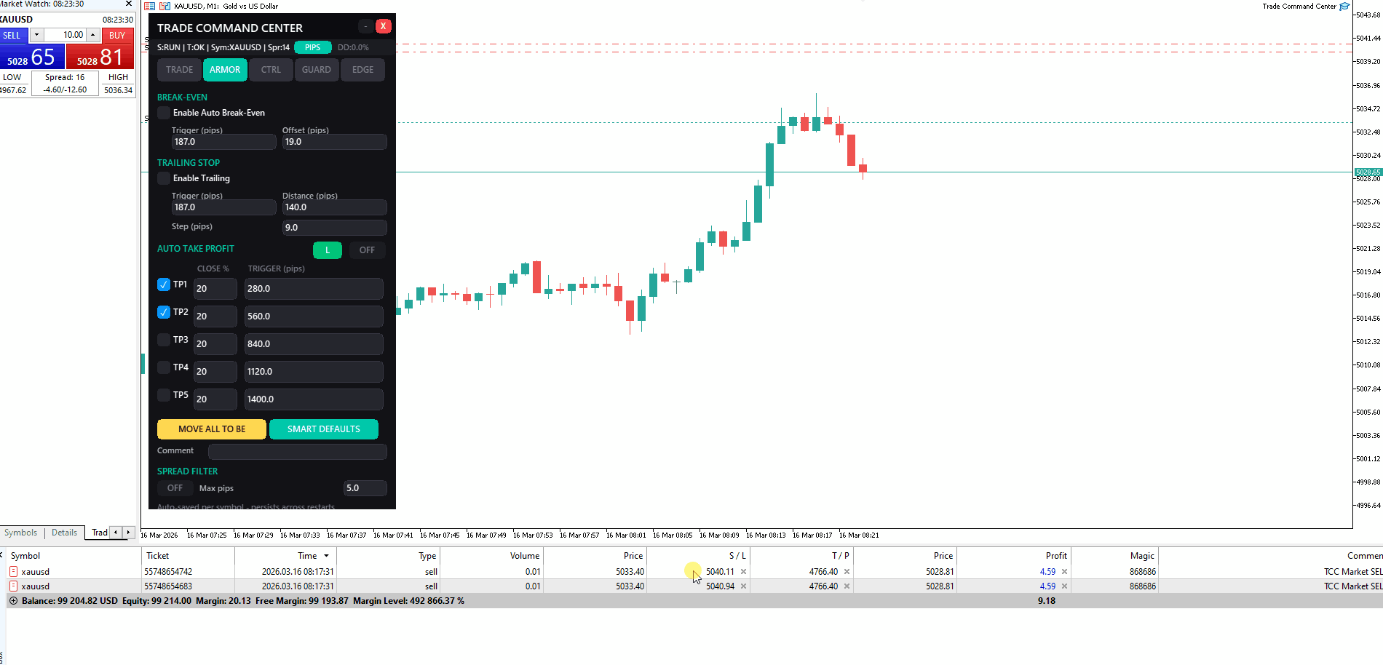1383x665 pixels.
Task: Remove stop loss 5040.11 on first position
Action: coord(743,572)
